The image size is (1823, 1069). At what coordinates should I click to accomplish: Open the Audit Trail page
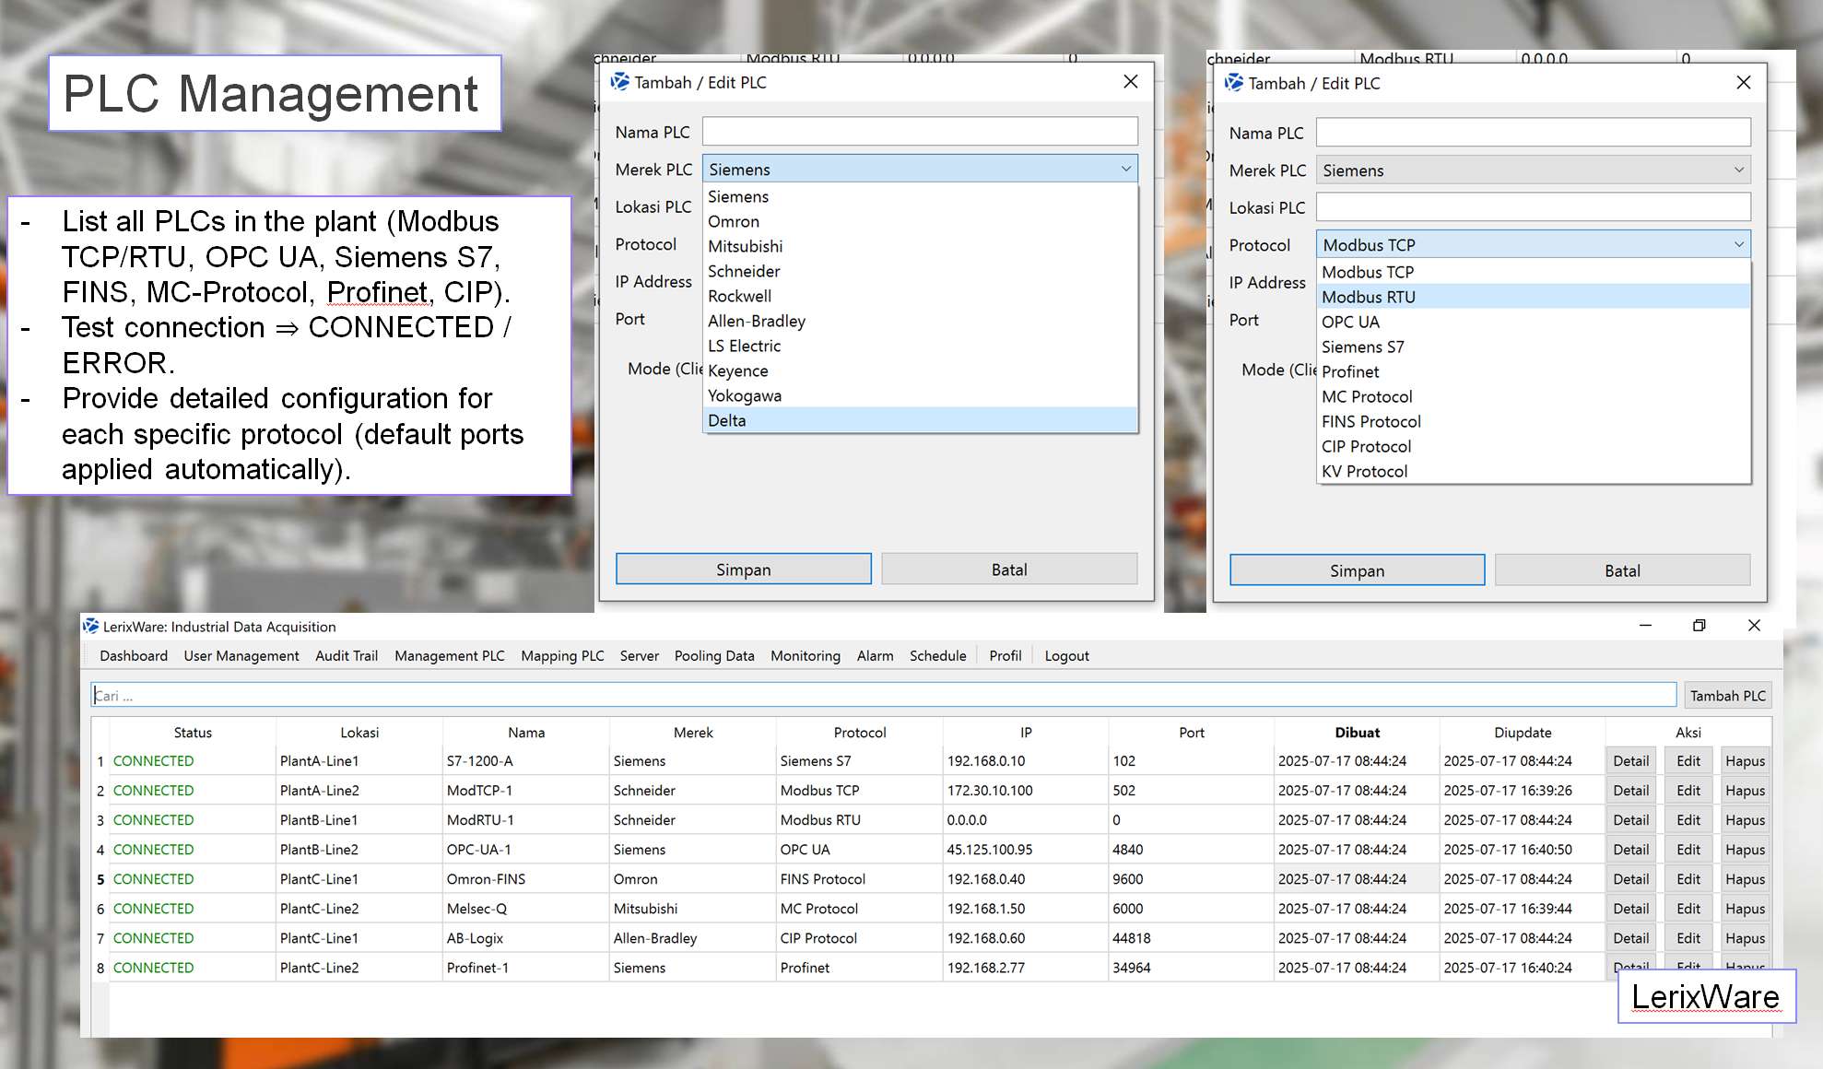pos(346,655)
